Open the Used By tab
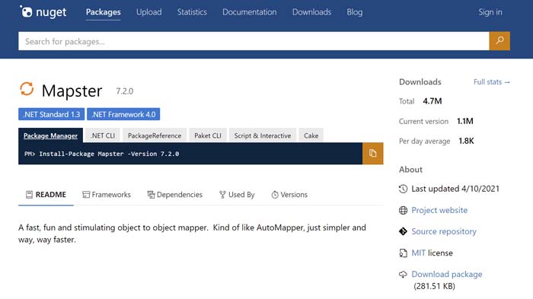This screenshot has height=299, width=533. tap(237, 195)
